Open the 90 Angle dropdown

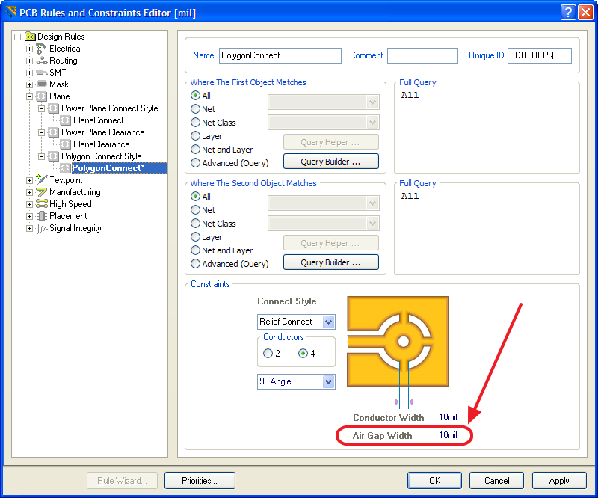coord(328,381)
